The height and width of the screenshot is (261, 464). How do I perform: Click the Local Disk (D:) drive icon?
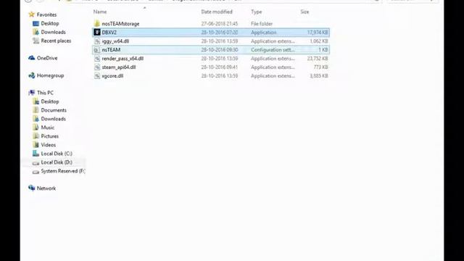pos(36,162)
